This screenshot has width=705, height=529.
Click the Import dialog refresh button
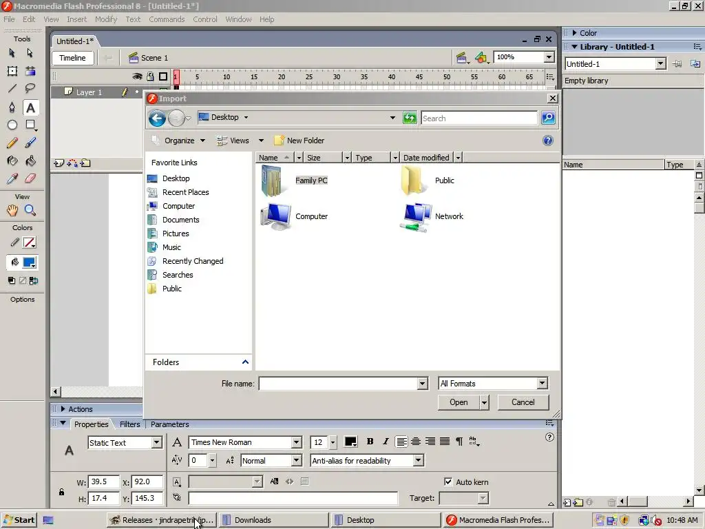[x=410, y=118]
